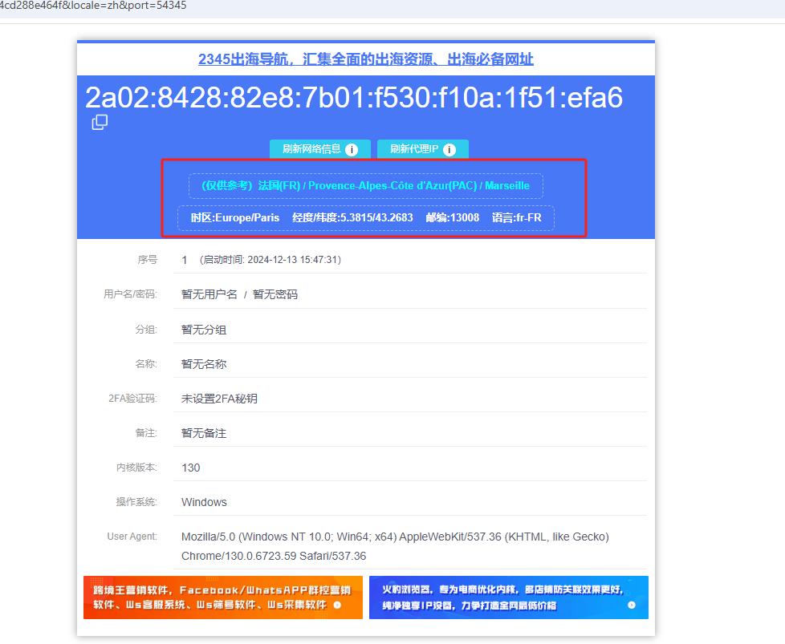Screen dimensions: 785x644
Task: Click the 操作系统 value Windows
Action: pyautogui.click(x=204, y=502)
